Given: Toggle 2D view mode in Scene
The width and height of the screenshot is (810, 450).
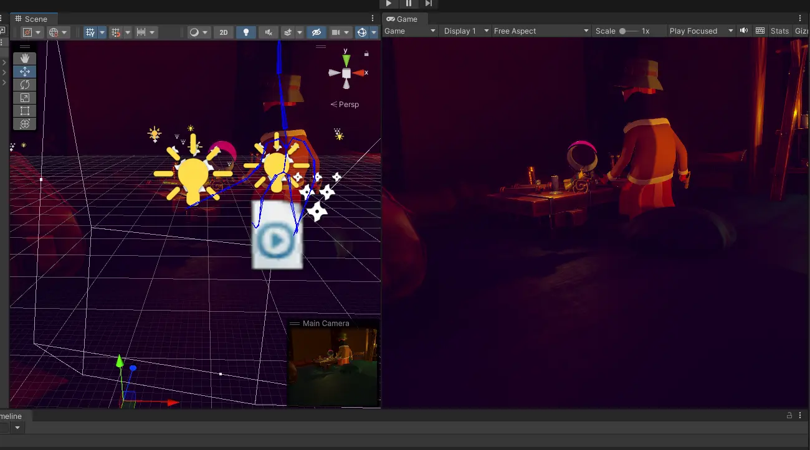Looking at the screenshot, I should click(x=224, y=32).
